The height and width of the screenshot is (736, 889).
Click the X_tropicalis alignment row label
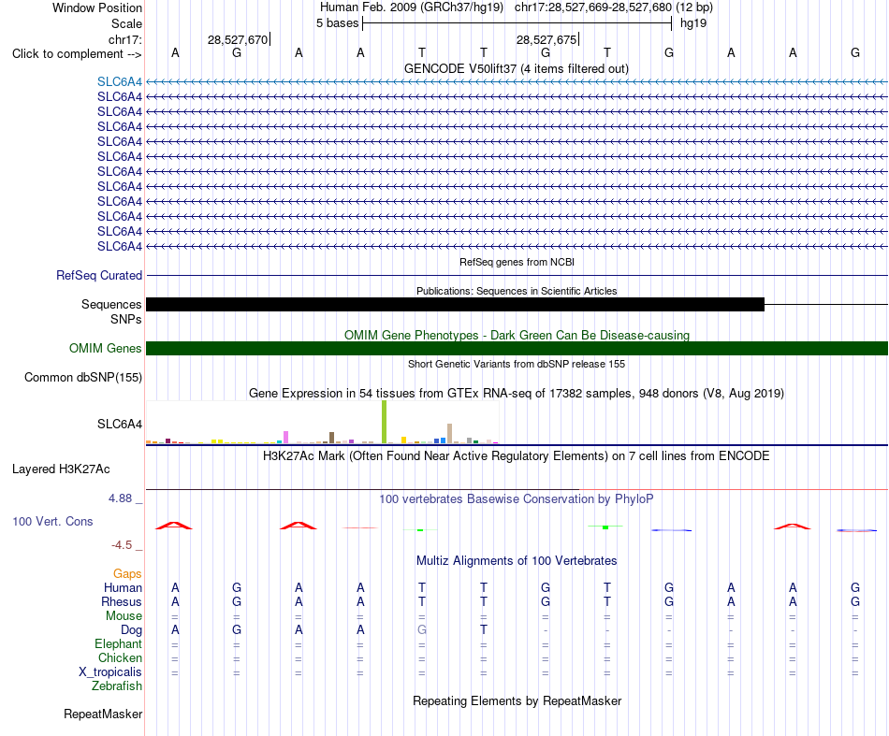pyautogui.click(x=110, y=672)
